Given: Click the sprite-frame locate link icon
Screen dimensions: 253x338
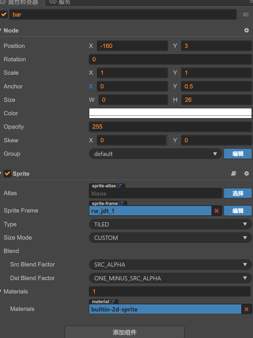Looking at the screenshot, I should tap(121, 204).
